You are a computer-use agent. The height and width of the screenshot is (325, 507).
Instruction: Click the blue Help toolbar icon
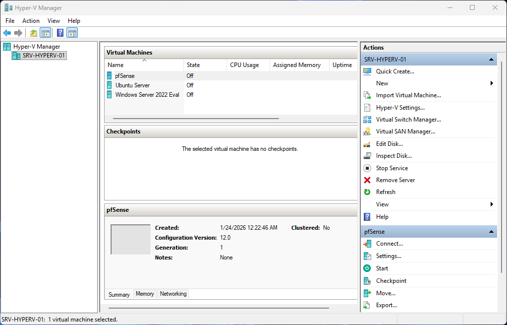click(60, 33)
